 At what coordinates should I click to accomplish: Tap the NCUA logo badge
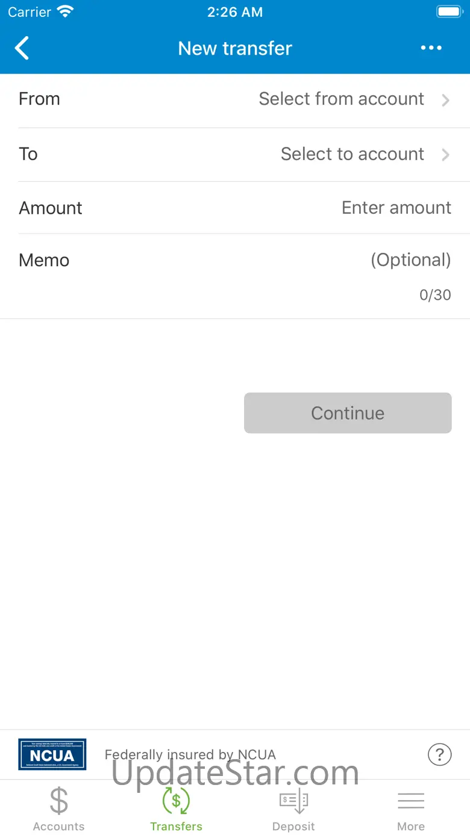click(52, 754)
